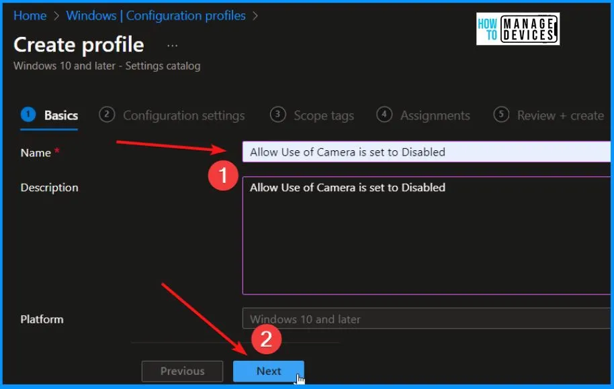614x389 pixels.
Task: Select the Basics step tab
Action: tap(49, 115)
